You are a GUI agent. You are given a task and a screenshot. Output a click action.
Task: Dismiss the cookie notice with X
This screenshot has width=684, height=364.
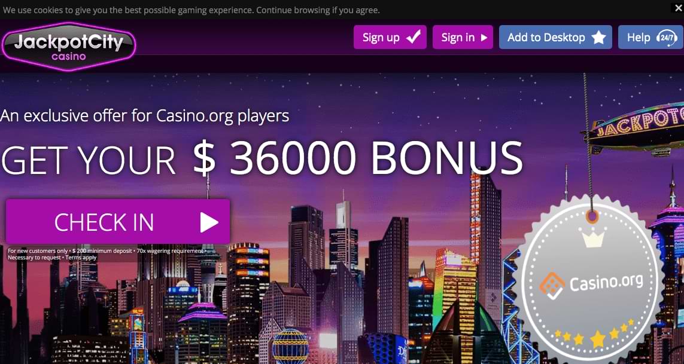(x=679, y=8)
